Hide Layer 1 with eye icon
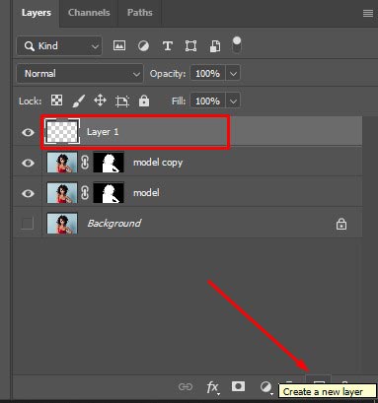Image resolution: width=378 pixels, height=403 pixels. (28, 132)
